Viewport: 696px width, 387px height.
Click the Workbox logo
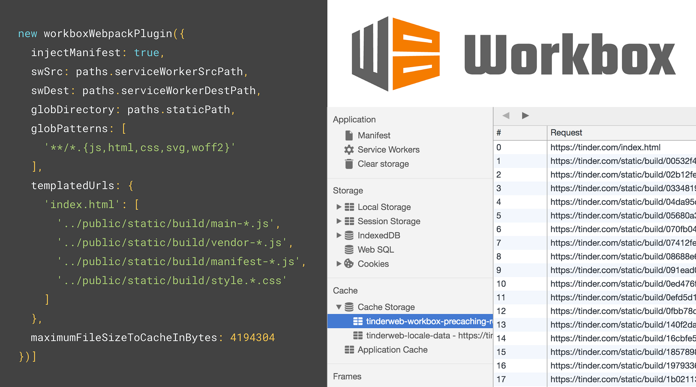396,54
